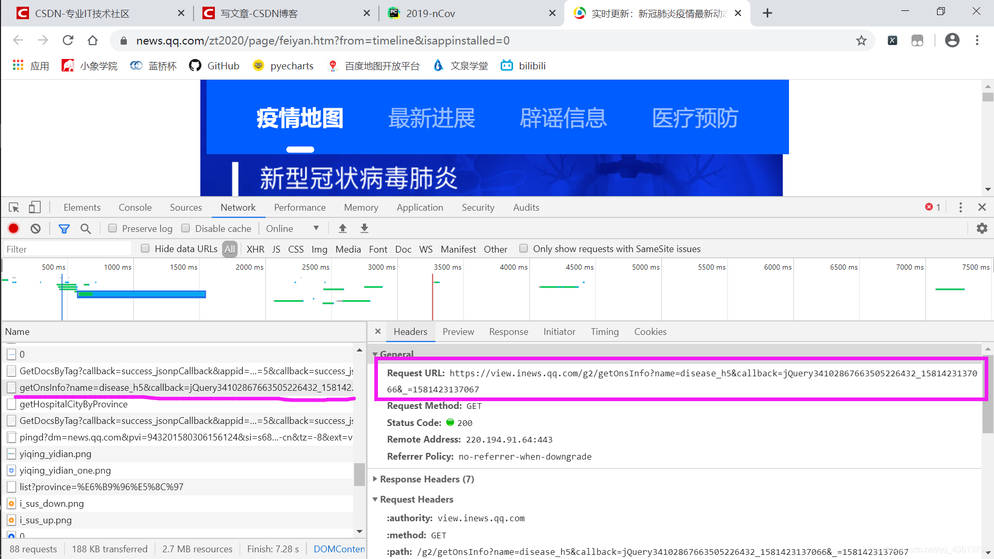This screenshot has height=559, width=994.
Task: Select the Elements tab in DevTools
Action: 81,207
